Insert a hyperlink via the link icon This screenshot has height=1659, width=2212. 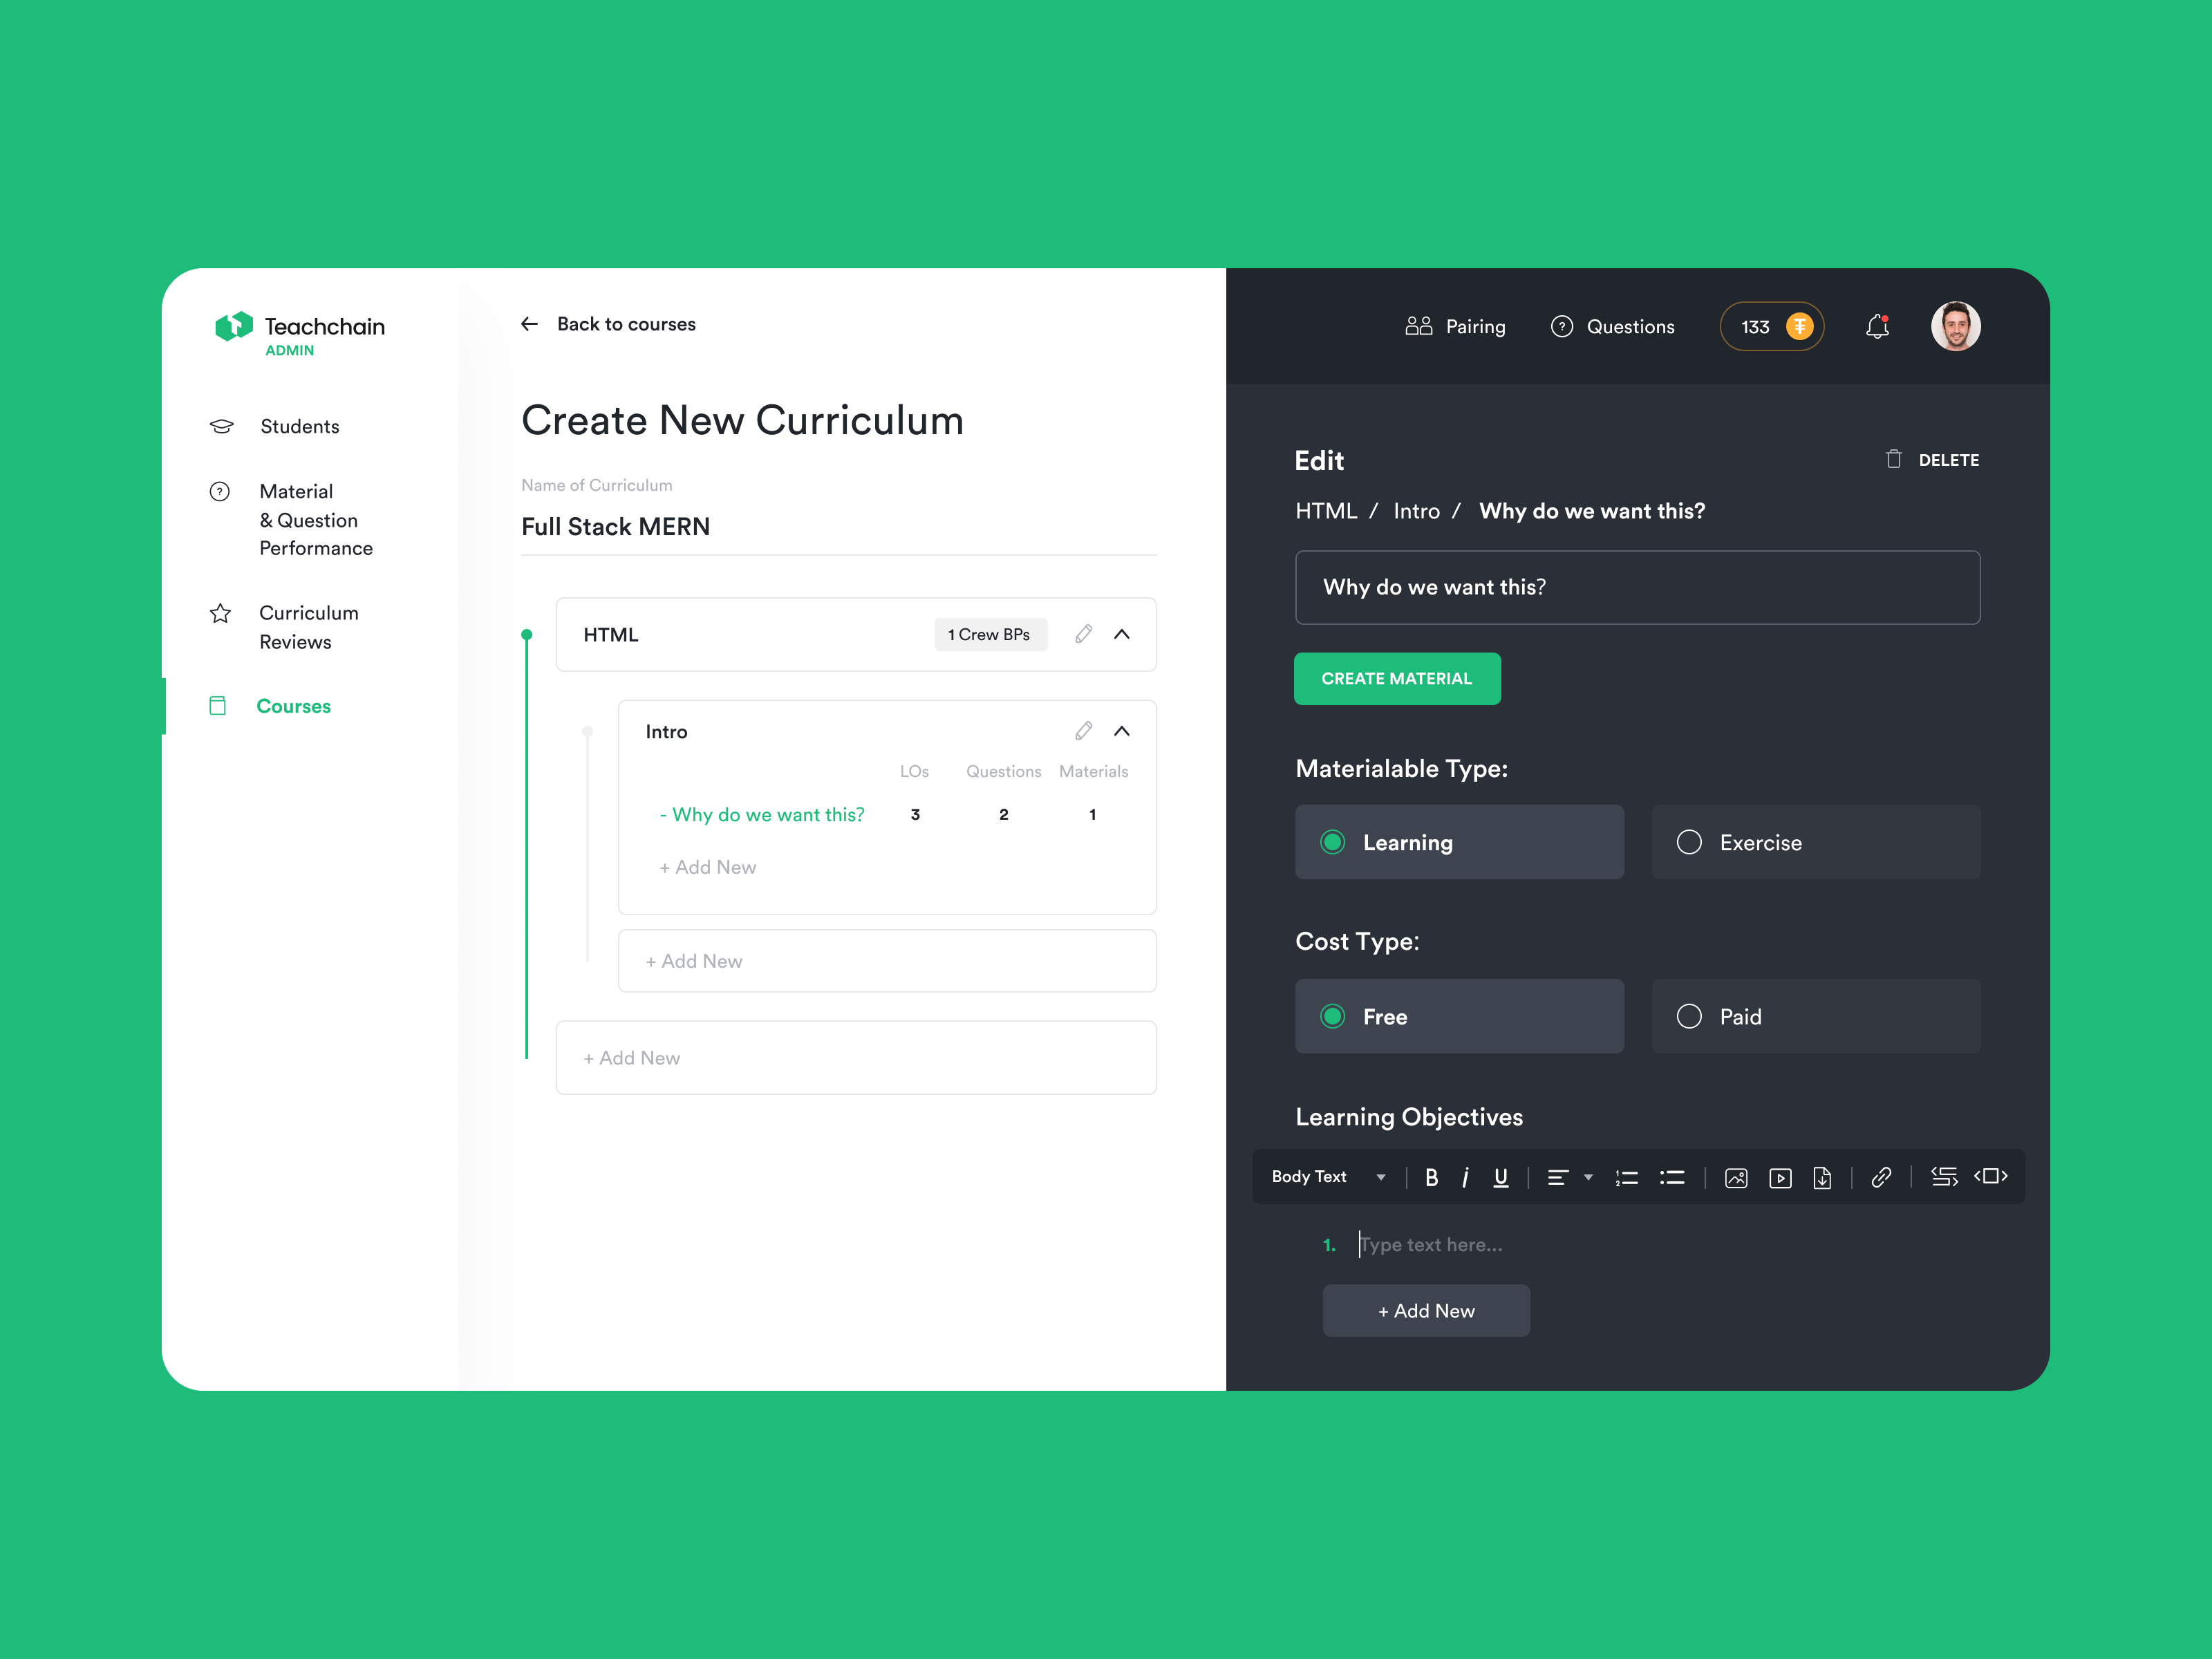tap(1882, 1178)
